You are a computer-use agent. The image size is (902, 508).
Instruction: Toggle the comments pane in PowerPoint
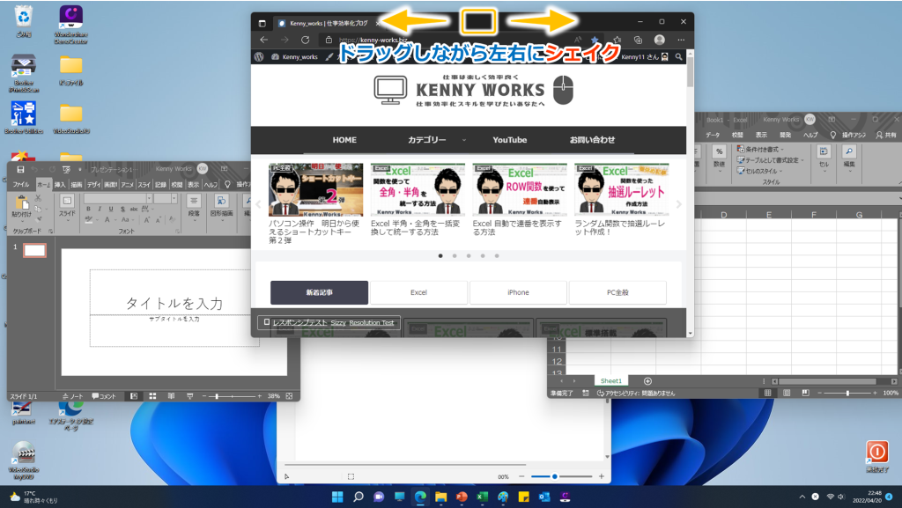tap(104, 396)
